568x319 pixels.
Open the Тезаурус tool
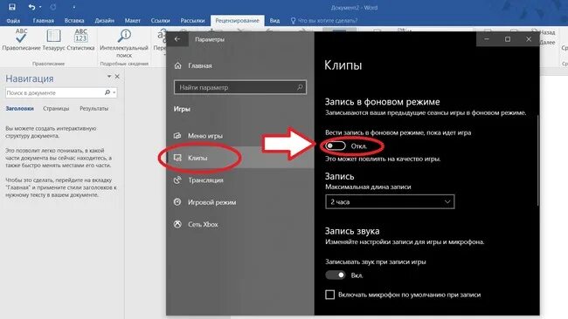click(53, 39)
